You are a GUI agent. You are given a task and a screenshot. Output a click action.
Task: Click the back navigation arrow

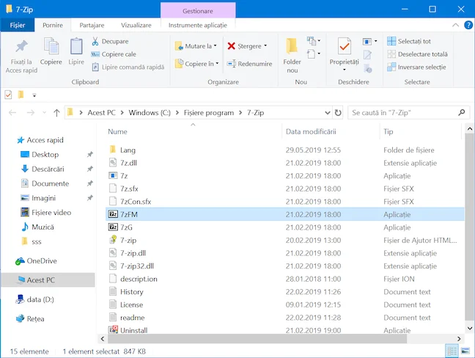pyautogui.click(x=12, y=113)
